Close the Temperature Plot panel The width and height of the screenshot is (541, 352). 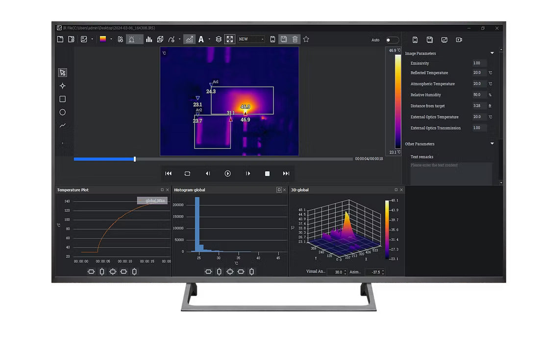click(x=168, y=190)
